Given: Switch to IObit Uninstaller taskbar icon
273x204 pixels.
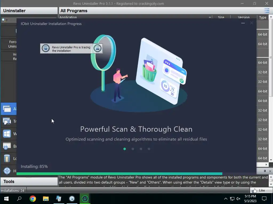Looking at the screenshot, I should (85, 199).
